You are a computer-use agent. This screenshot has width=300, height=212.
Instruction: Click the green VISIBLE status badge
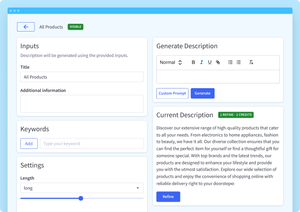pos(76,27)
